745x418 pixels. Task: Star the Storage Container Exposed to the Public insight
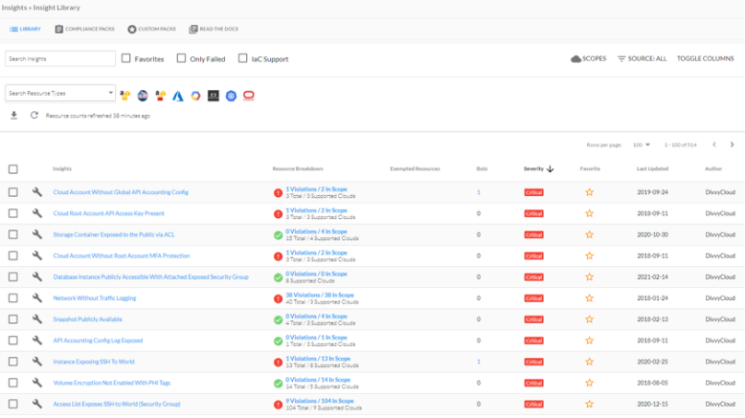pyautogui.click(x=589, y=234)
